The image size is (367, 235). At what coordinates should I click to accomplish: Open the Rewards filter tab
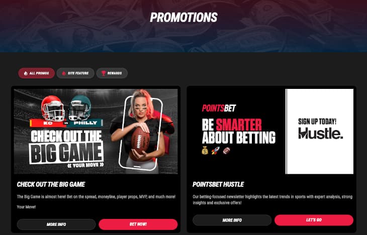112,73
